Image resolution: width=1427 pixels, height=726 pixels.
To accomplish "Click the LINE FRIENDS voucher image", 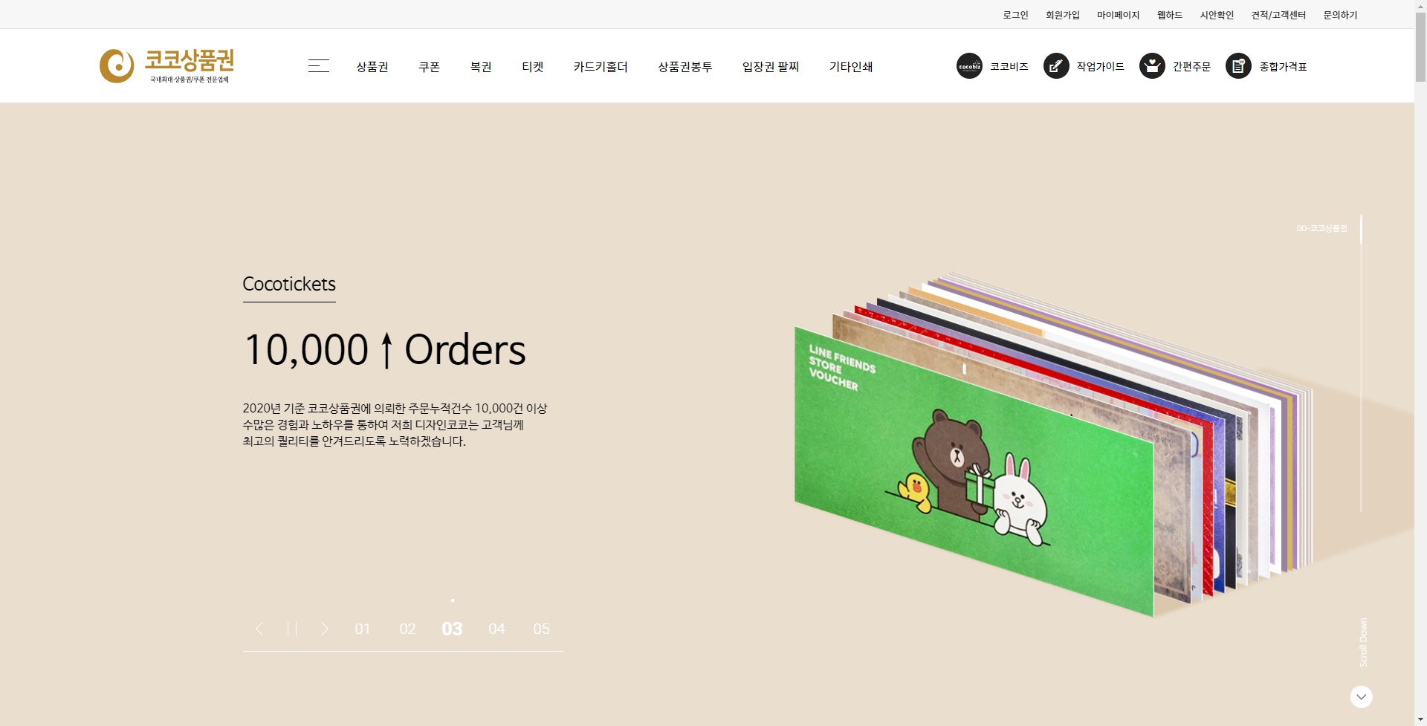I will (x=974, y=471).
